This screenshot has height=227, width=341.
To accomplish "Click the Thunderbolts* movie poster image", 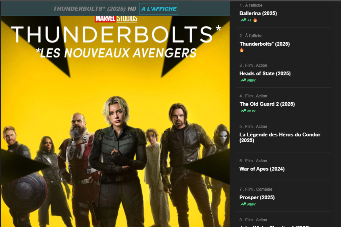I will pos(115,121).
